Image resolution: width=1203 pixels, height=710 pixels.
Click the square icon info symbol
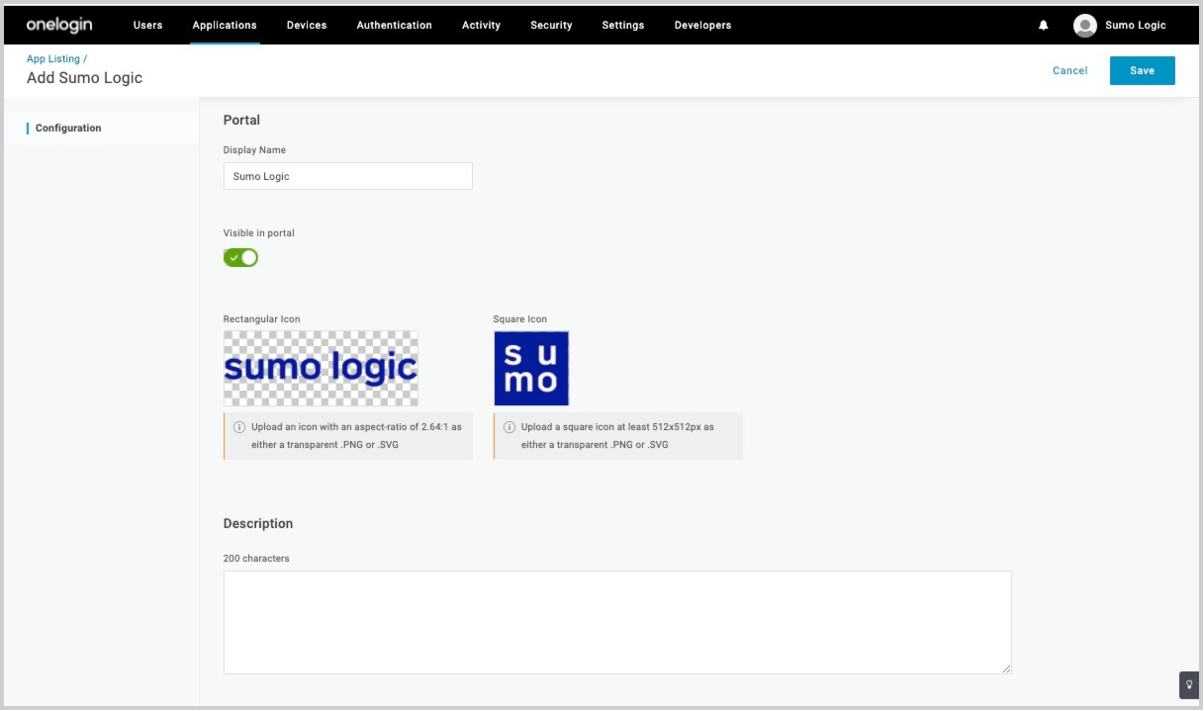(x=507, y=427)
